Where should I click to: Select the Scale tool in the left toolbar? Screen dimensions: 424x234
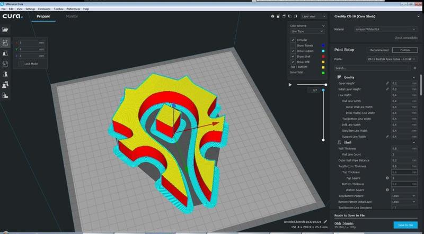coord(5,53)
